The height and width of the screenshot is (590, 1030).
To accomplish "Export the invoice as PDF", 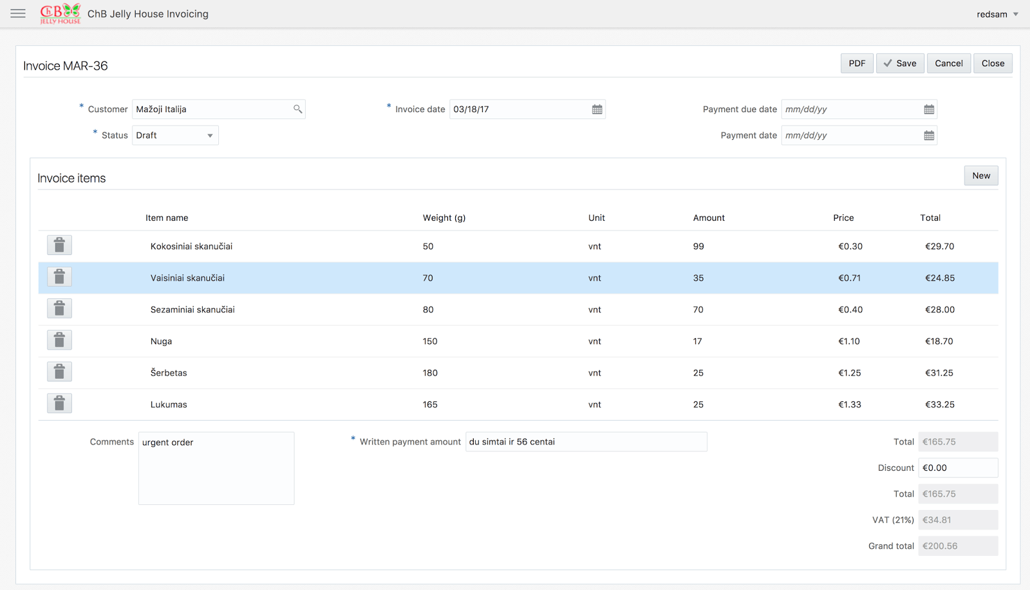I will [857, 63].
